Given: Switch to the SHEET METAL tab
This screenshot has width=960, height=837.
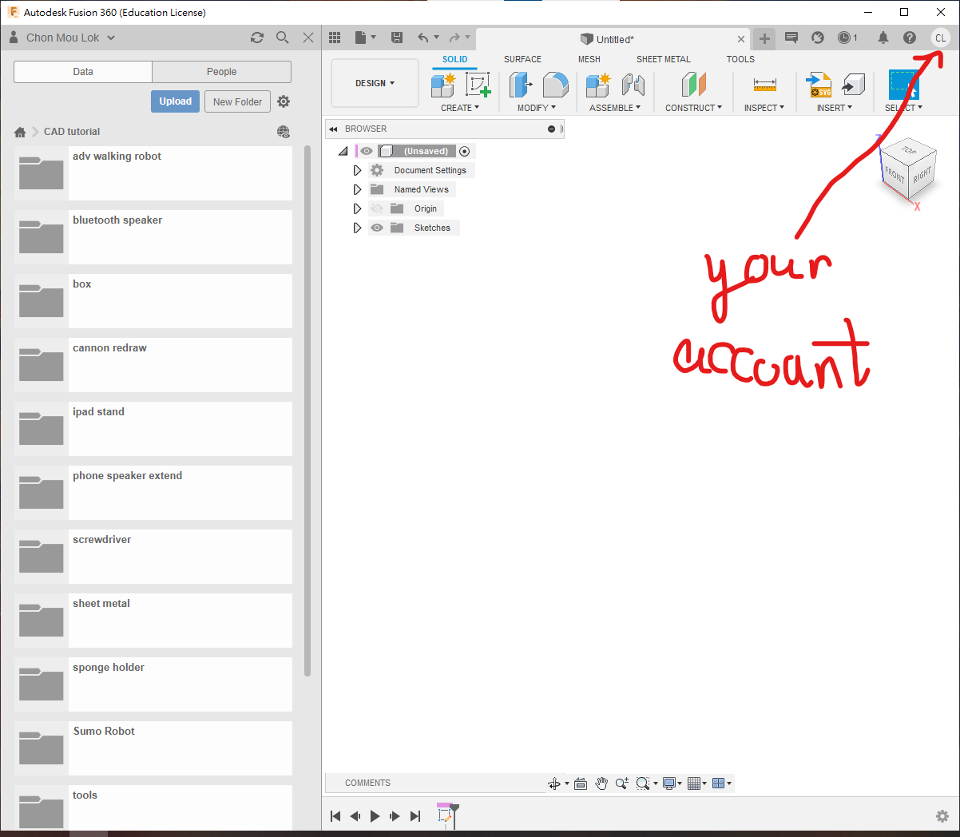Looking at the screenshot, I should 663,59.
